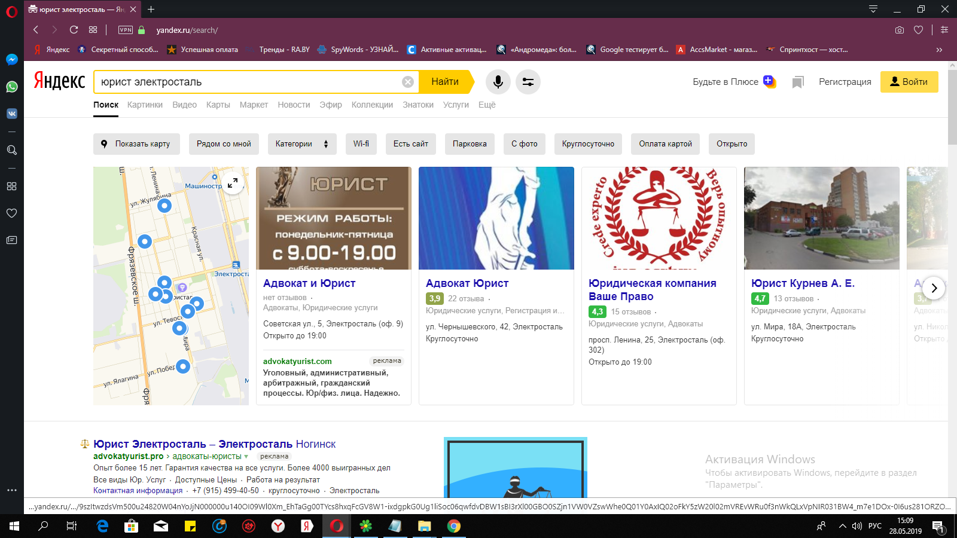Open advanced search filter settings
Image resolution: width=957 pixels, height=538 pixels.
pyautogui.click(x=528, y=82)
